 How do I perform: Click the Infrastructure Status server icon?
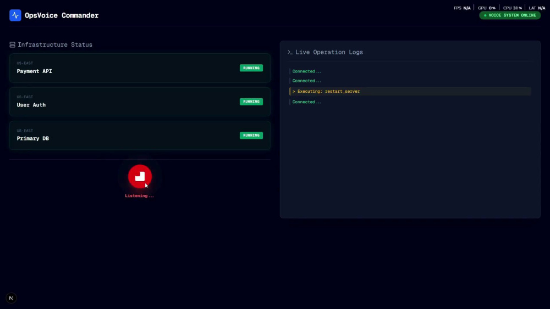click(12, 45)
